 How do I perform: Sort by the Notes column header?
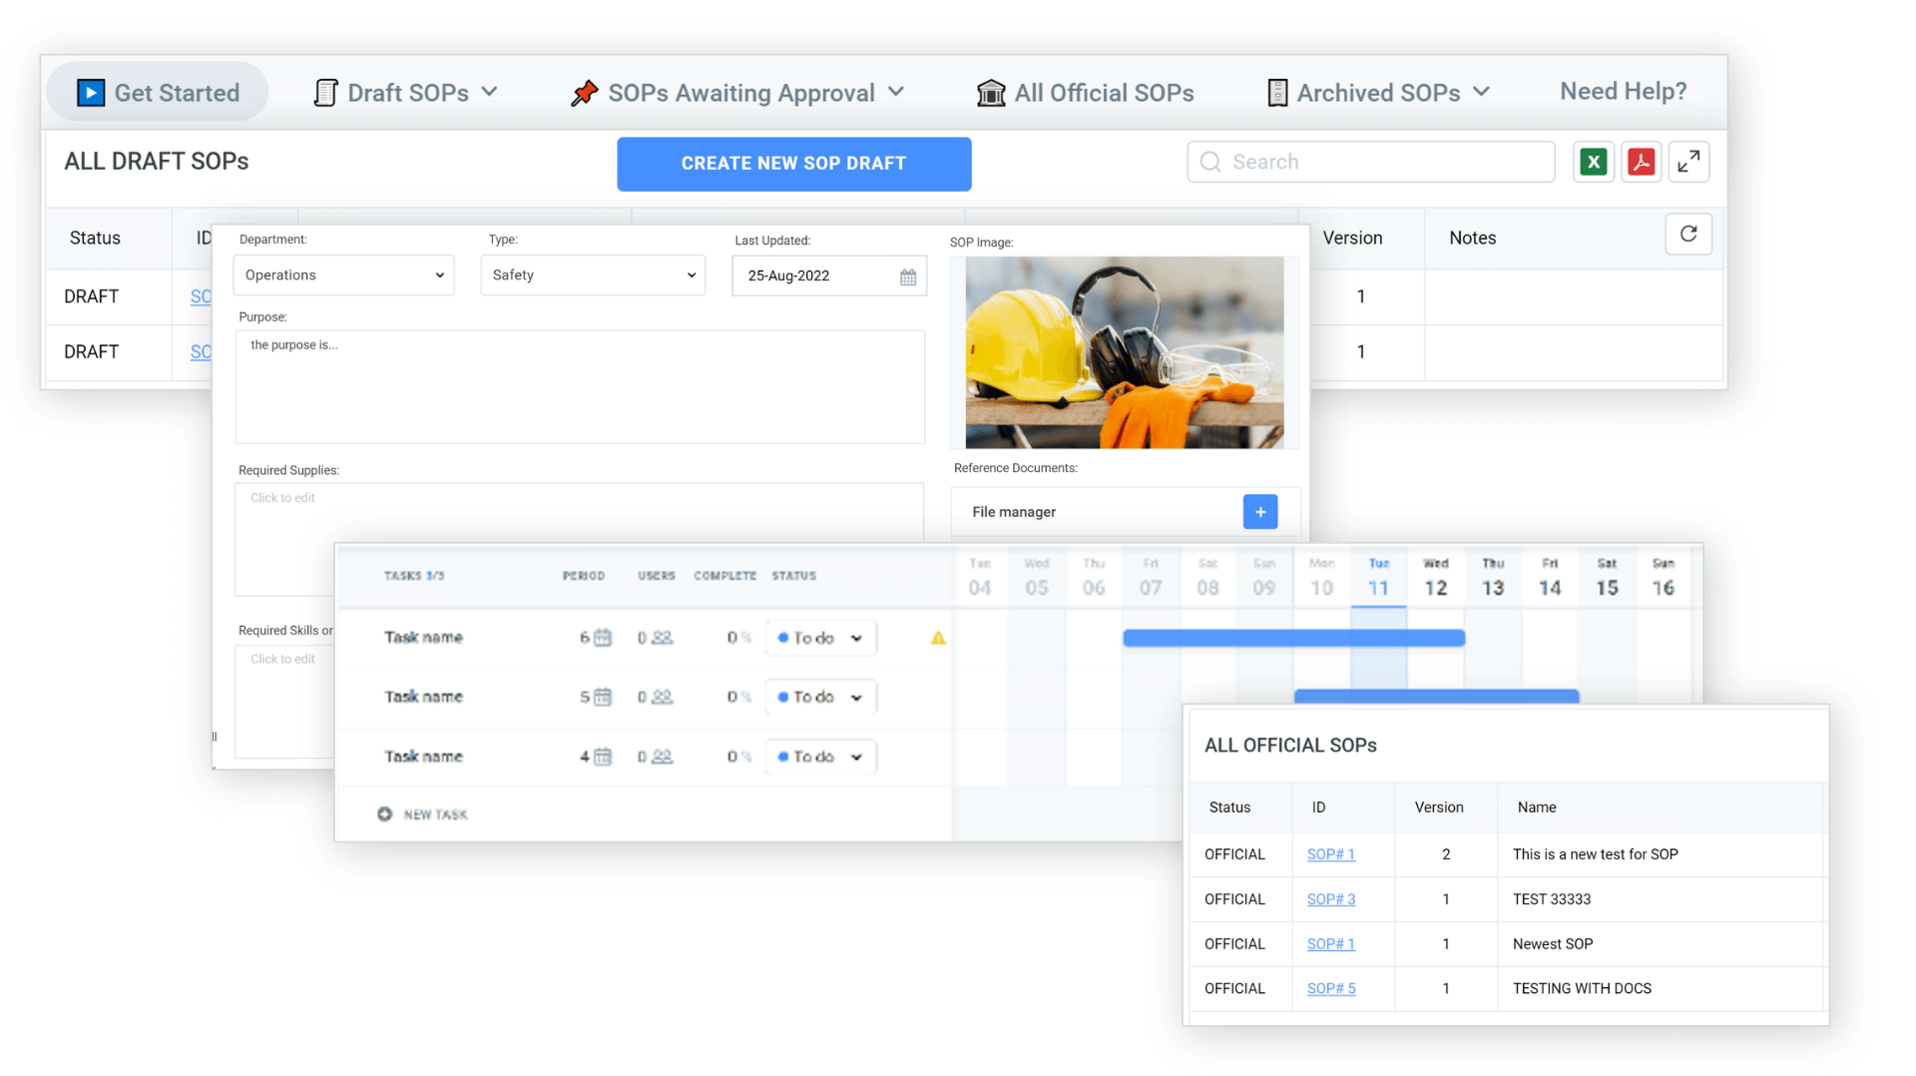1472,239
